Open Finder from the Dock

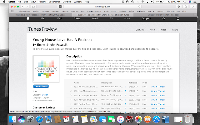coord(12,119)
